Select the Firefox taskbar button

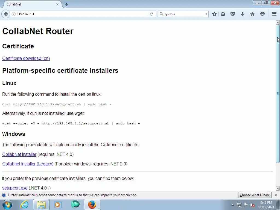[x=92, y=205]
